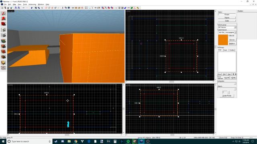Toggle the 2D grid display
Image resolution: width=257 pixels, height=144 pixels.
click(x=2, y=8)
